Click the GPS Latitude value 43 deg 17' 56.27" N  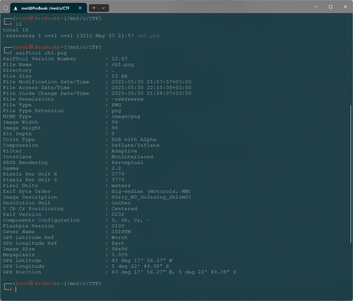click(x=142, y=260)
